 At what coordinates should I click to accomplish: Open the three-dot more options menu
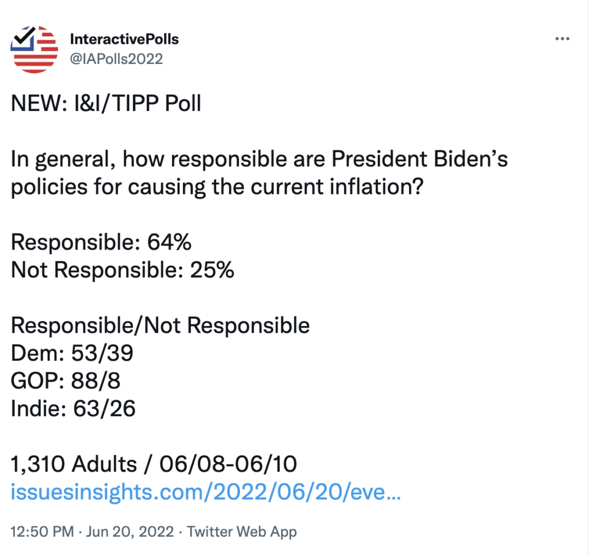[561, 39]
